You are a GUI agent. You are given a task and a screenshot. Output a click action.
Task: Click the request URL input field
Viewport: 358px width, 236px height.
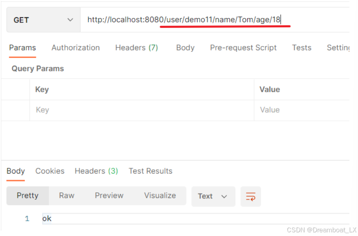tap(215, 20)
